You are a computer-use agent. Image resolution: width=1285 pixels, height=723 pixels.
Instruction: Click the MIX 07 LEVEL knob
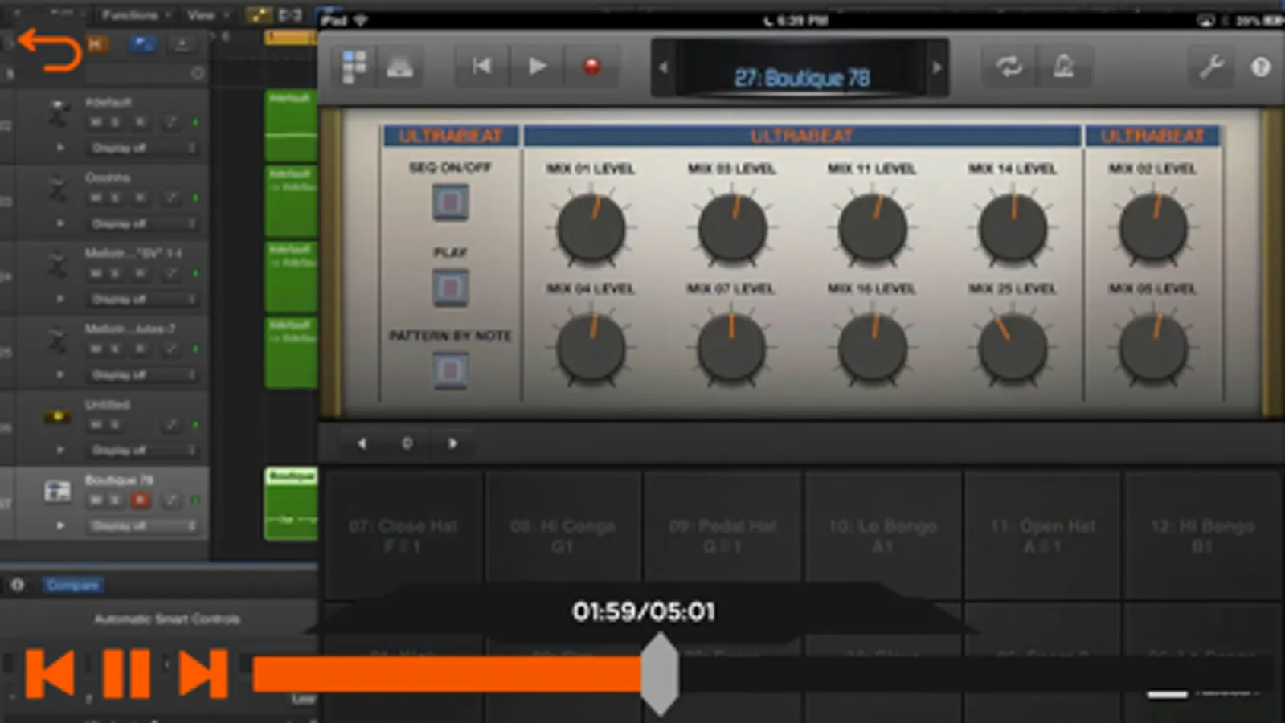pos(731,349)
